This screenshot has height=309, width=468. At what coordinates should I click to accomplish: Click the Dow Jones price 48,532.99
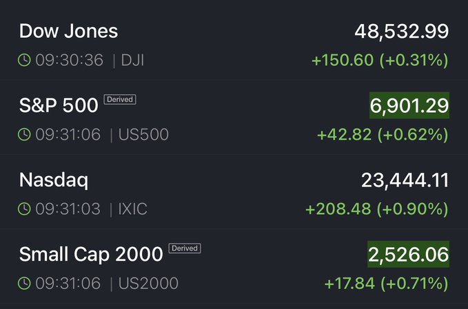[402, 31]
